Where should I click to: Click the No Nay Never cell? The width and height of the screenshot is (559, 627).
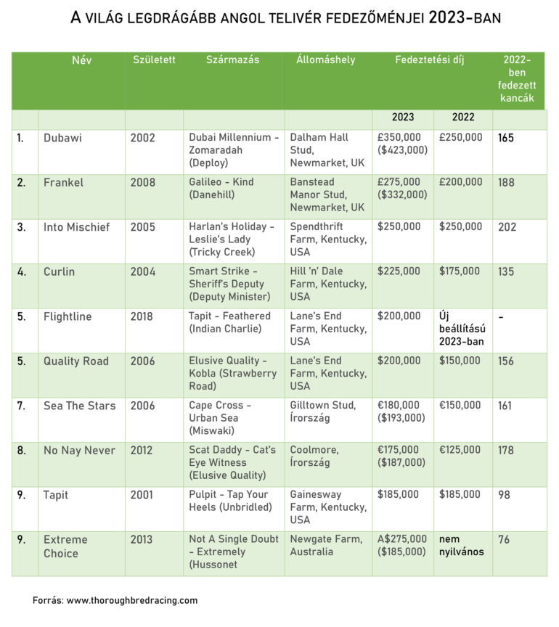(x=79, y=450)
